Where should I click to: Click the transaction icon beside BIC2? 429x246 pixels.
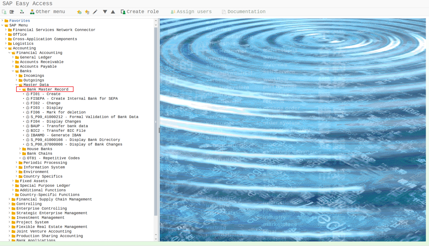click(x=28, y=131)
